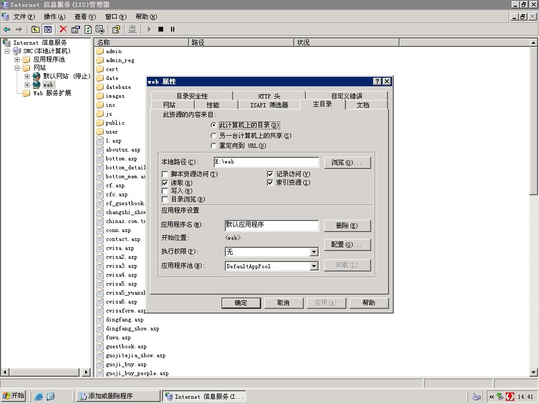Screen dimensions: 539x404
Task: Click the 配置 button
Action: (x=347, y=245)
